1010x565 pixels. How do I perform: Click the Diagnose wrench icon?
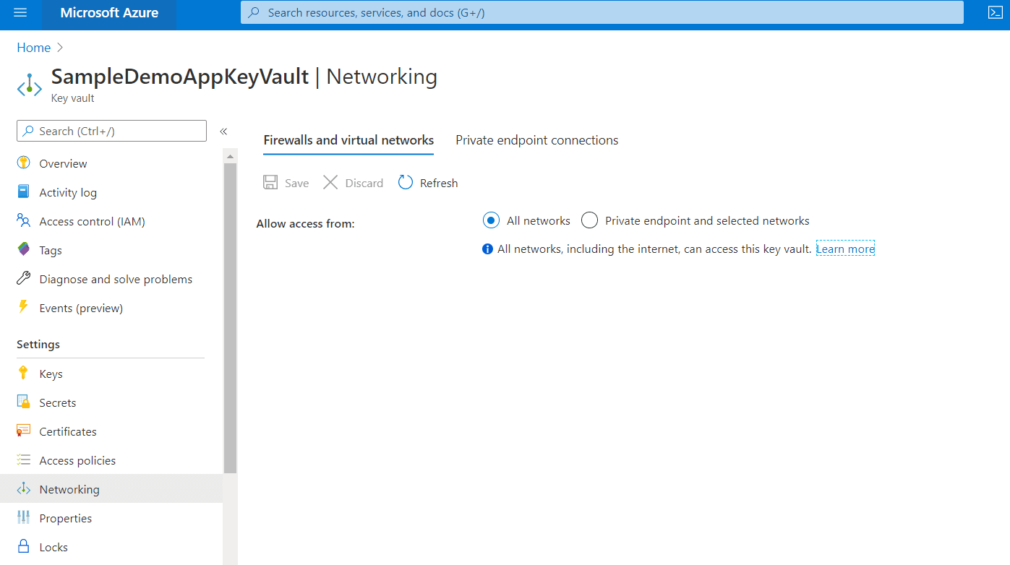coord(24,279)
